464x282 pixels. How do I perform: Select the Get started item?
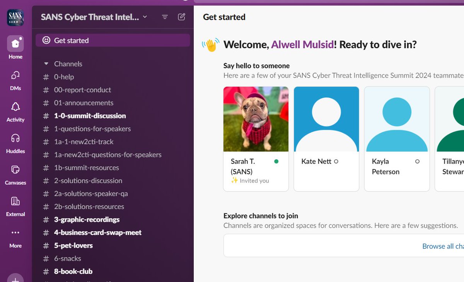[113, 40]
